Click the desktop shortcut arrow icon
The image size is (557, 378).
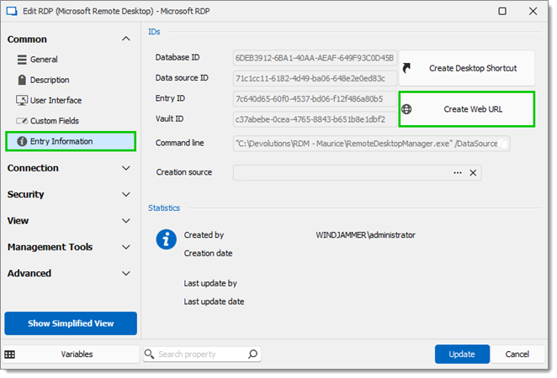(x=406, y=68)
